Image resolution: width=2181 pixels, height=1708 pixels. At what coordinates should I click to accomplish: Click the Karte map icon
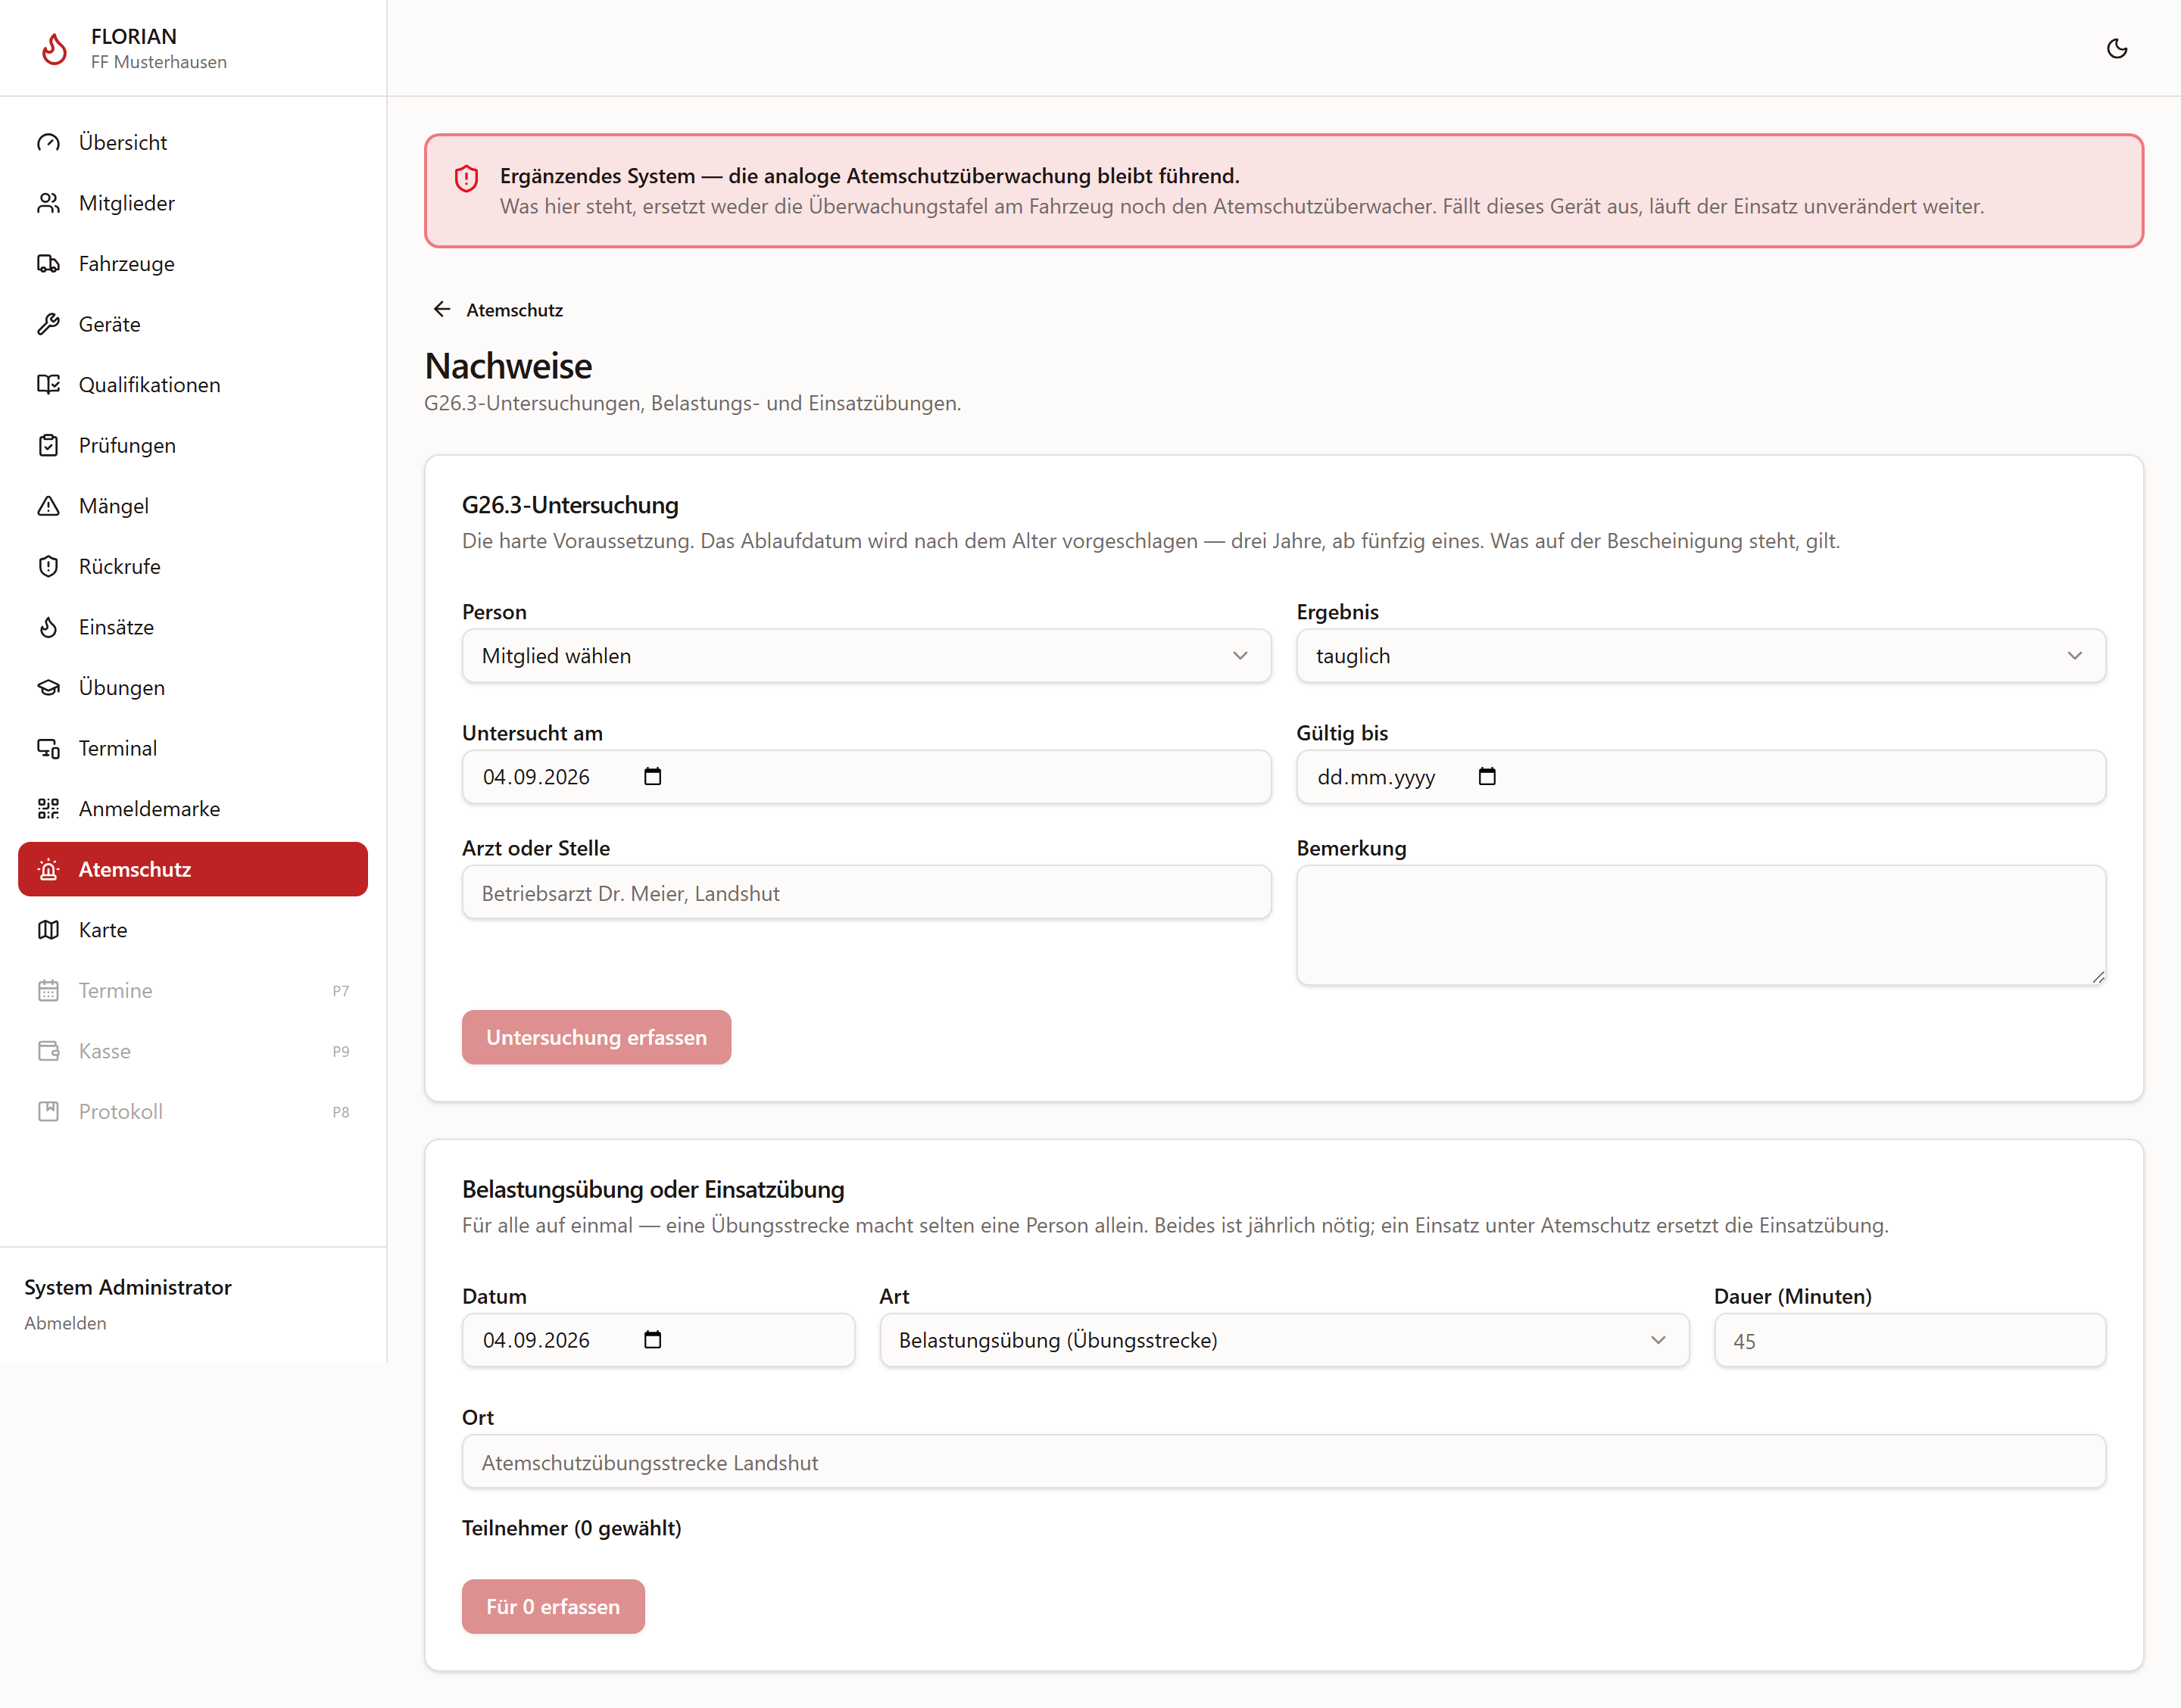[x=48, y=929]
